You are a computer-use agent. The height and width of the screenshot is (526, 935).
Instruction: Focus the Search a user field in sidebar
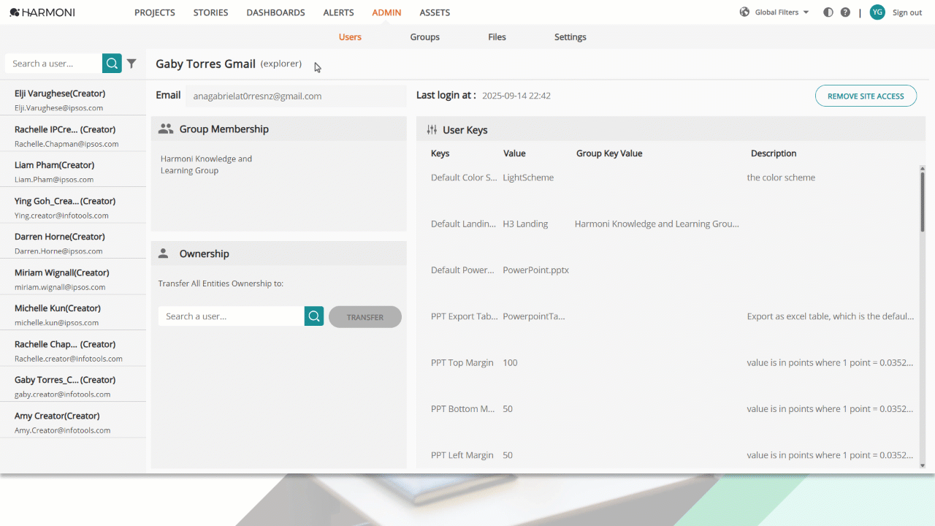(x=54, y=64)
